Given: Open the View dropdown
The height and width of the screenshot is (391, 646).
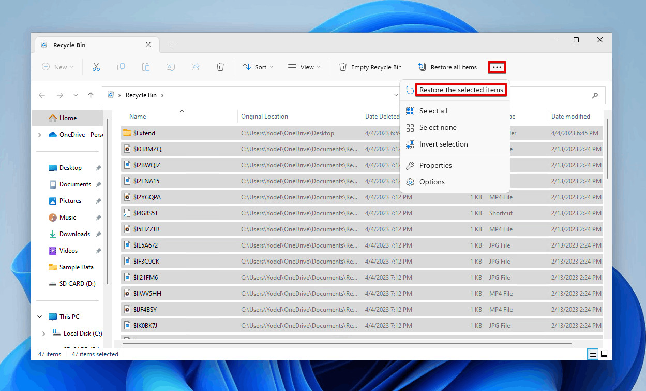Looking at the screenshot, I should pyautogui.click(x=305, y=67).
